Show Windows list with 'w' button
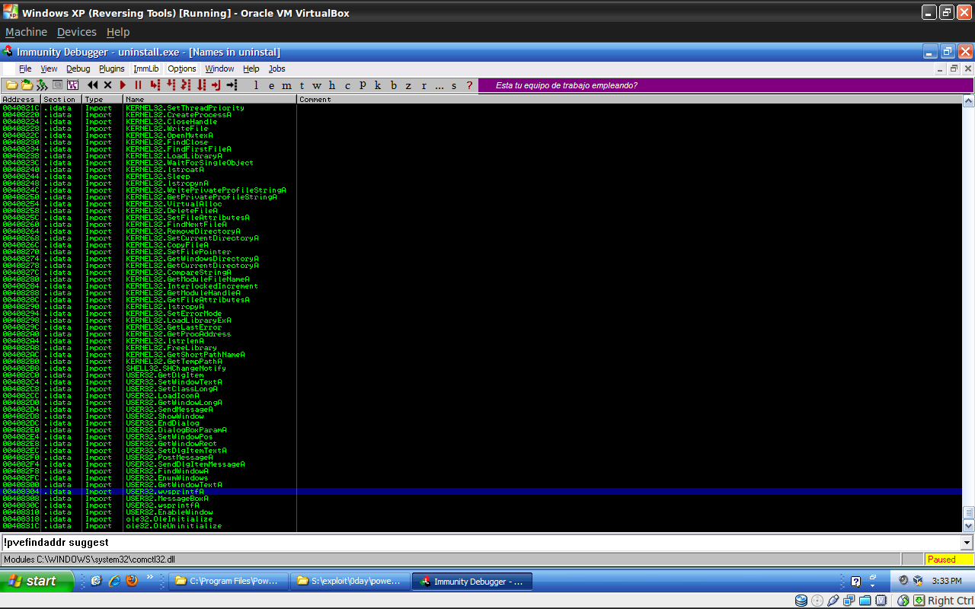 [x=317, y=85]
